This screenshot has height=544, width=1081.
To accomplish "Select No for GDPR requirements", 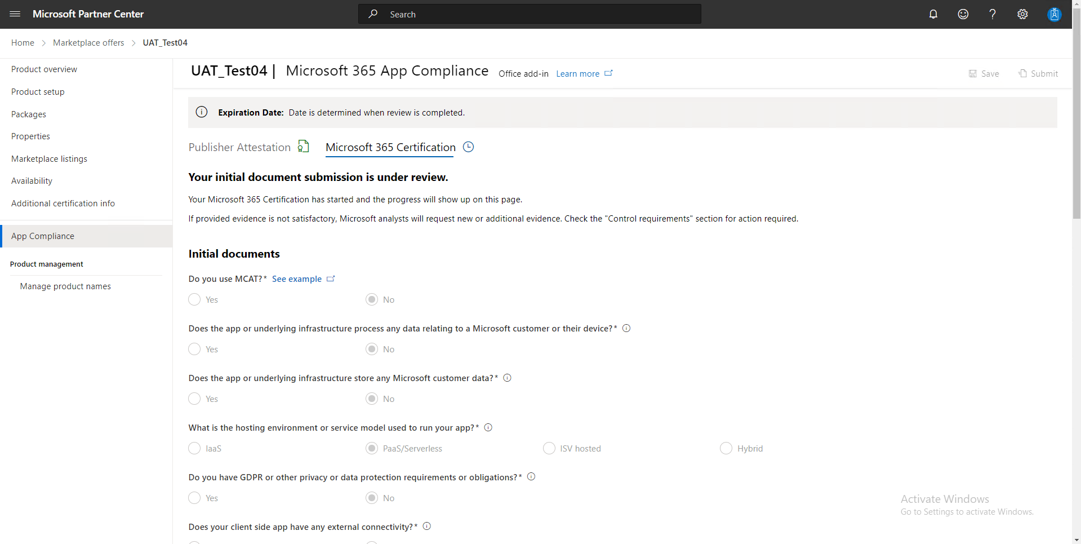I will click(x=372, y=498).
